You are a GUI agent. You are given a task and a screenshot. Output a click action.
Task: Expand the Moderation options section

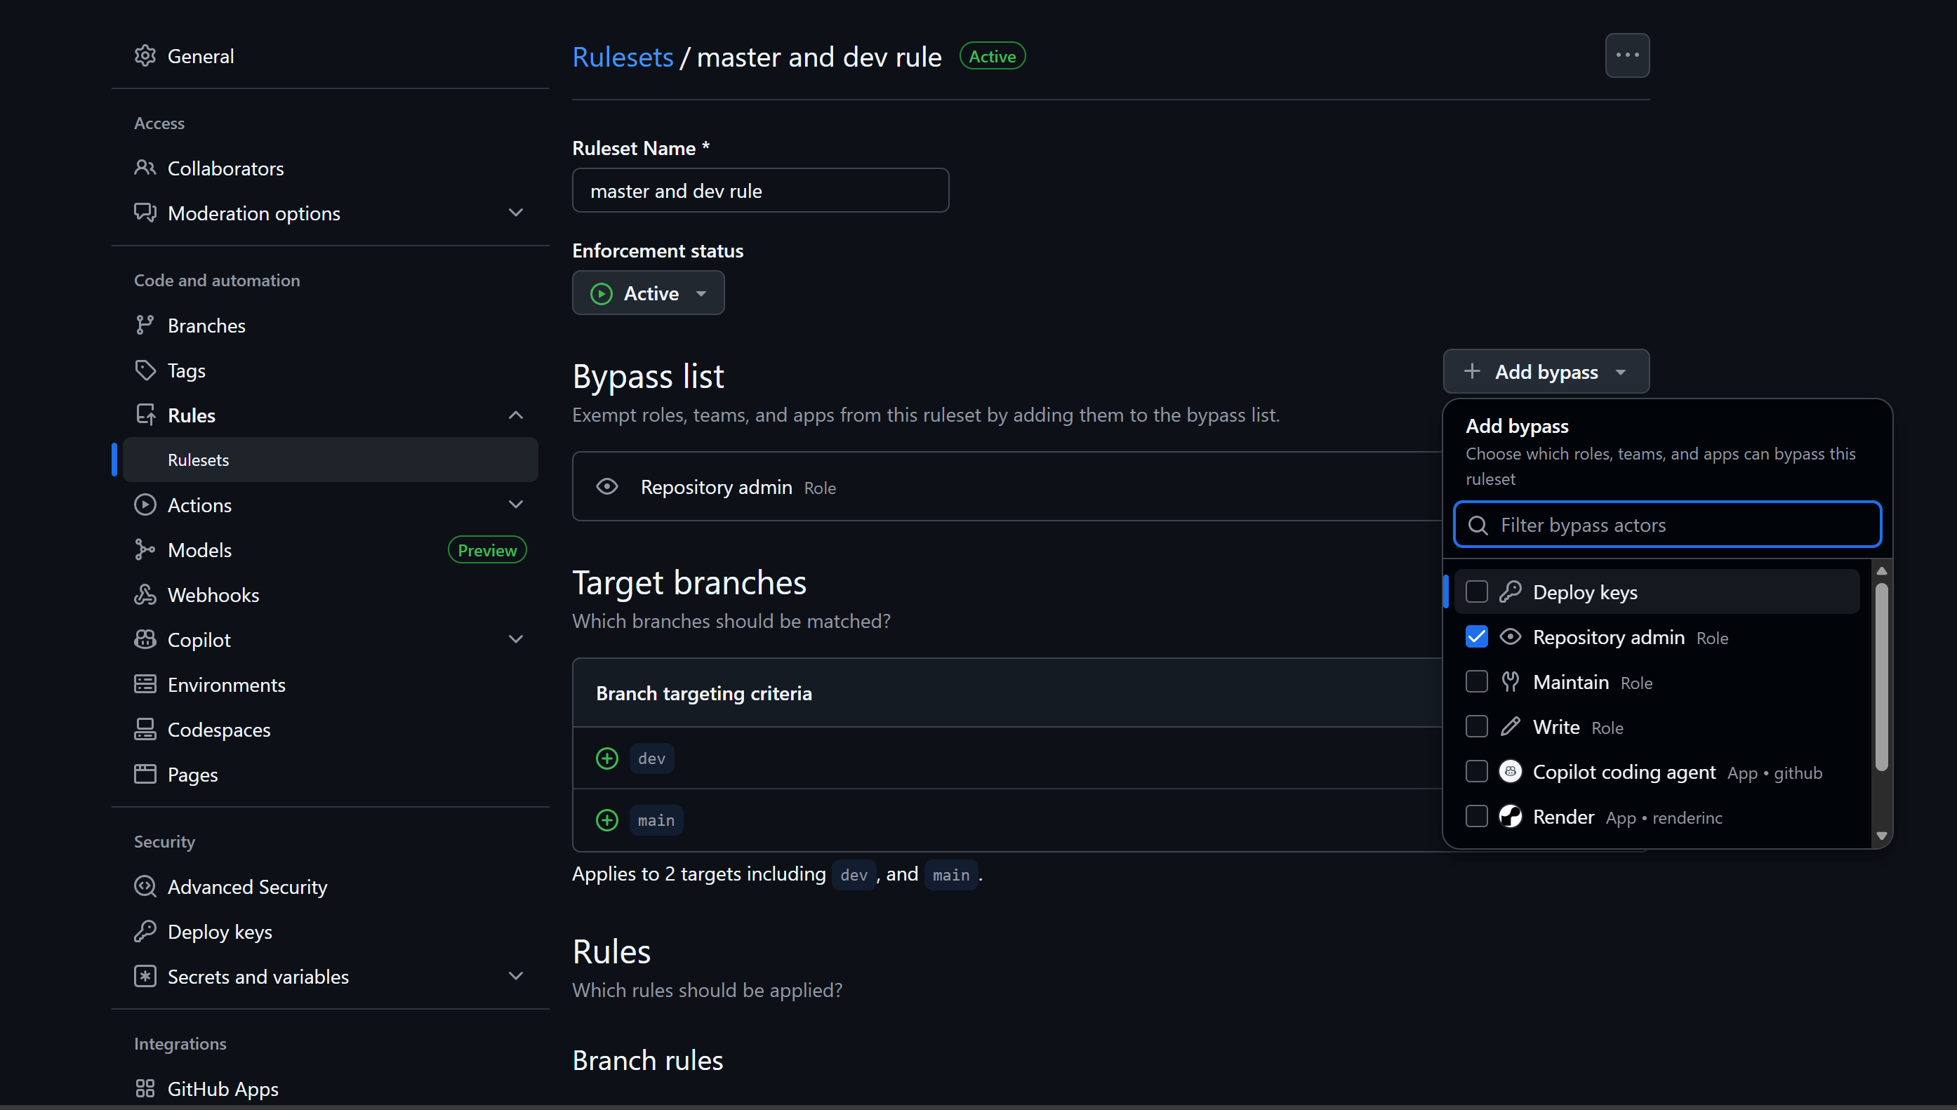[515, 213]
